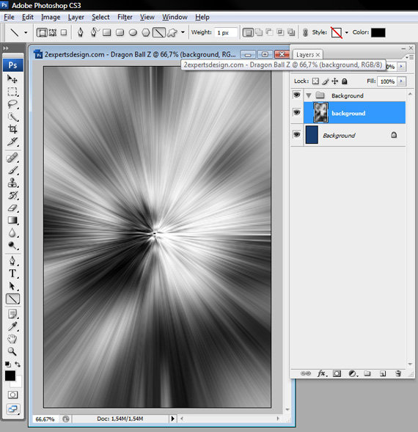Select the Eyedropper tool

(12, 326)
